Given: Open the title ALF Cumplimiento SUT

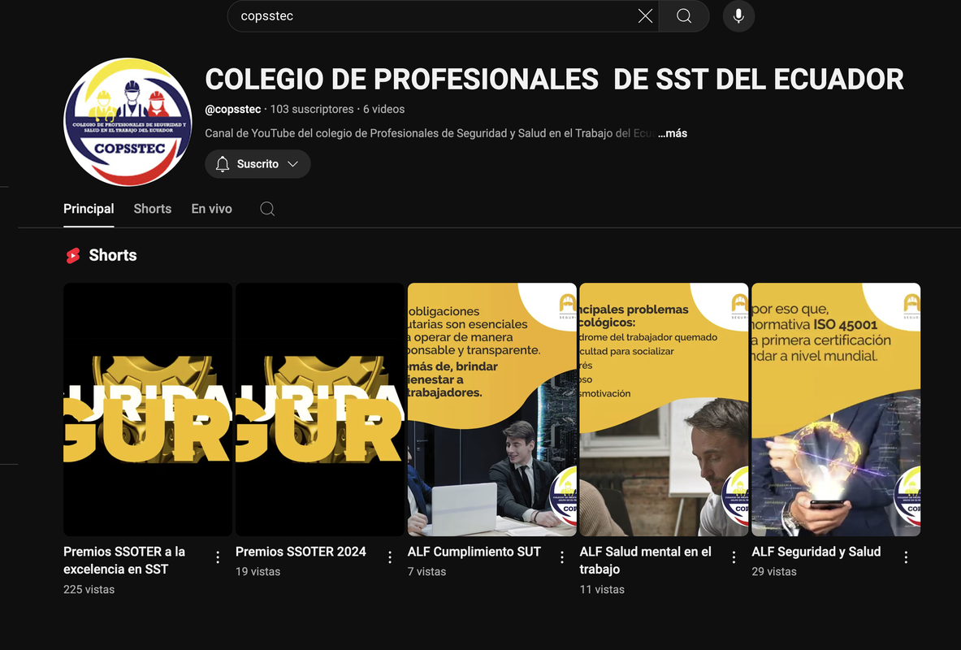Looking at the screenshot, I should point(474,551).
